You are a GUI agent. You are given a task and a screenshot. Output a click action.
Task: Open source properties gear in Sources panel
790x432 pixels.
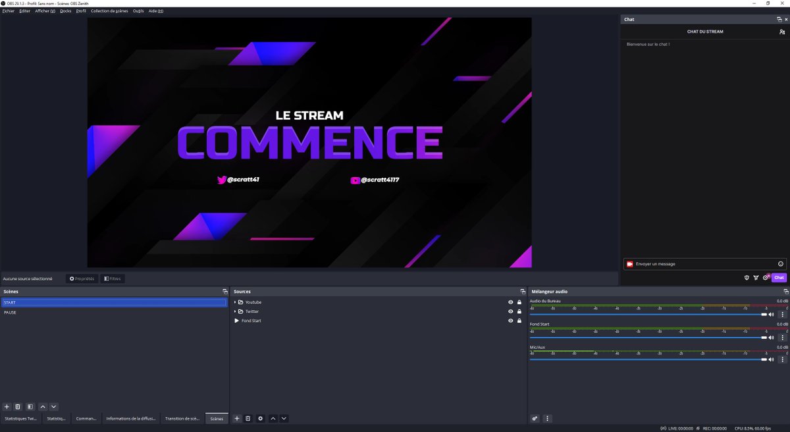click(x=261, y=418)
